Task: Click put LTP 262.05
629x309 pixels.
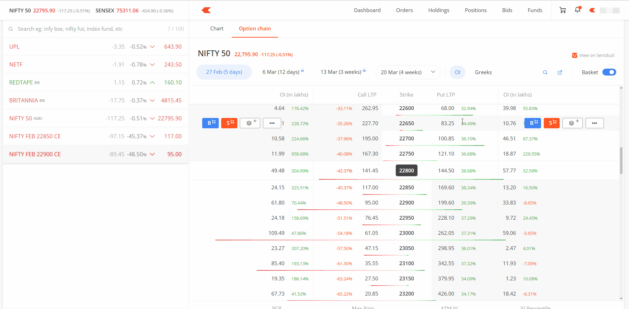Action: 446,233
